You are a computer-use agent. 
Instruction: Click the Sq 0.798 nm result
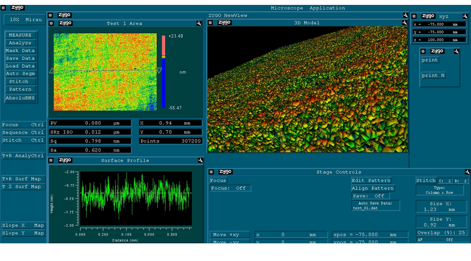(x=90, y=141)
